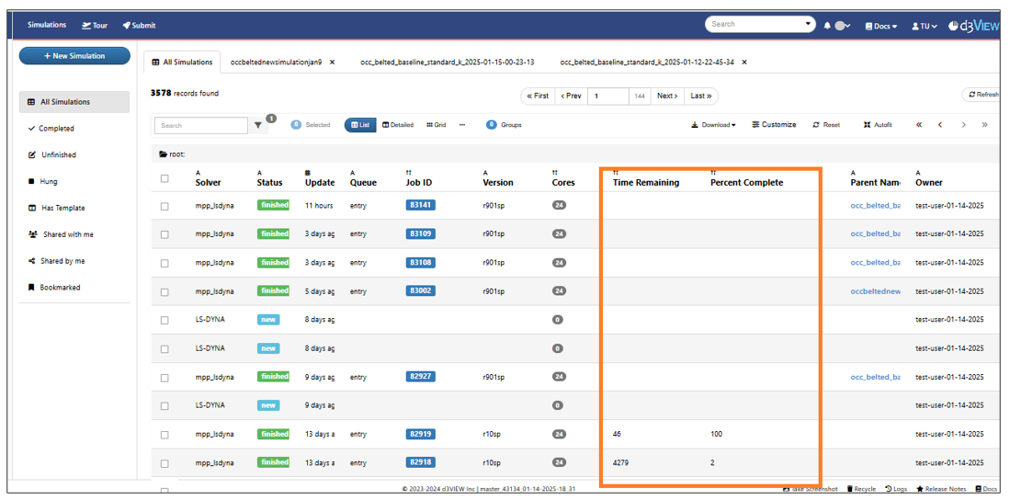Switch to Detailed view

pos(398,125)
